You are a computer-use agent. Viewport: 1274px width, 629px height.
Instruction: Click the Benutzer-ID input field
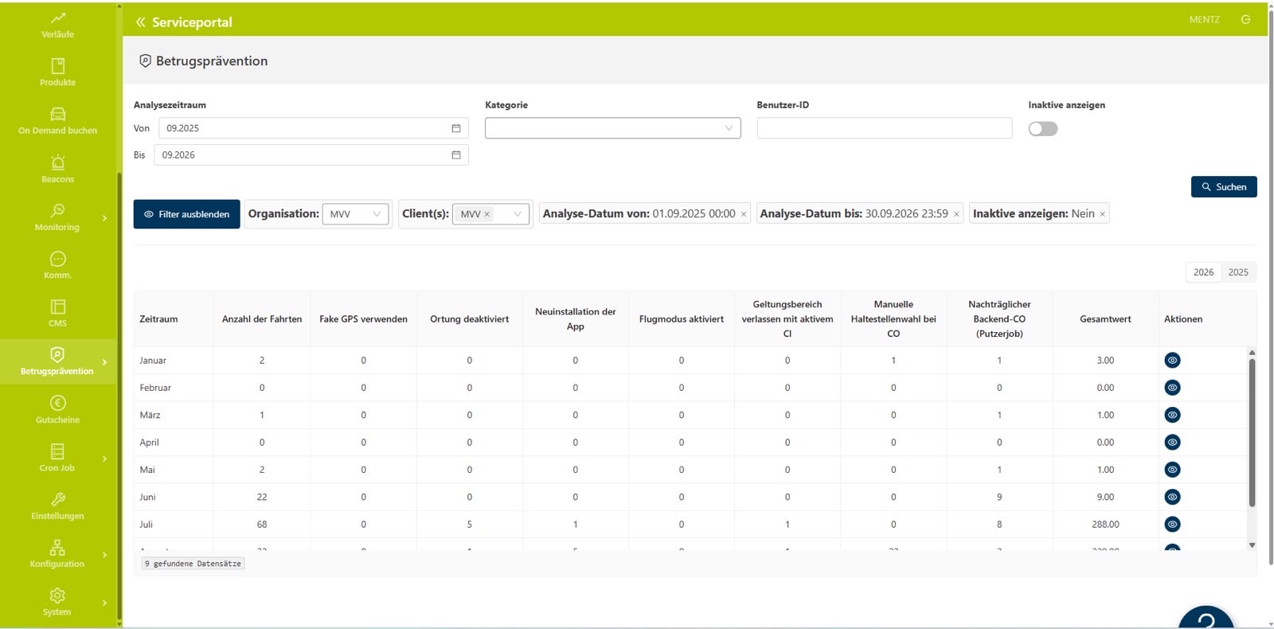click(x=884, y=128)
